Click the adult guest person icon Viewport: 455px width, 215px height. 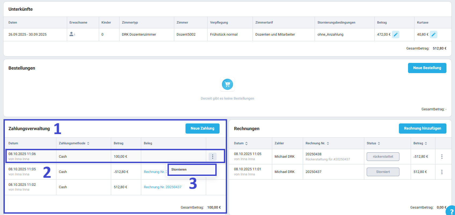point(72,34)
